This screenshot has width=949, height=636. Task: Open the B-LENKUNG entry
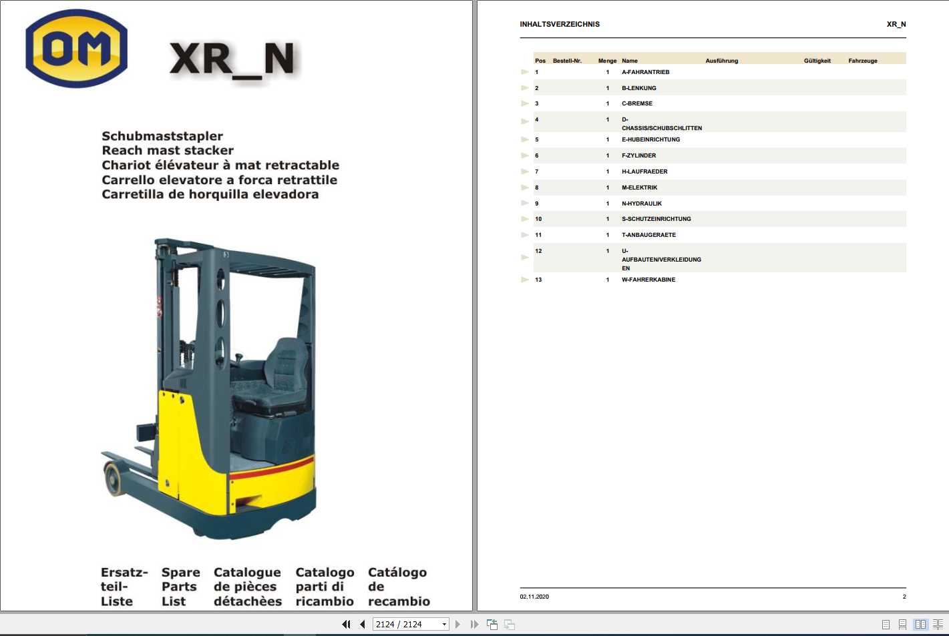click(x=639, y=88)
